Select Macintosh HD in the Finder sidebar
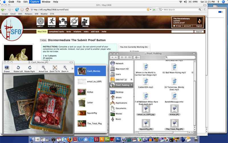 pyautogui.click(x=121, y=69)
